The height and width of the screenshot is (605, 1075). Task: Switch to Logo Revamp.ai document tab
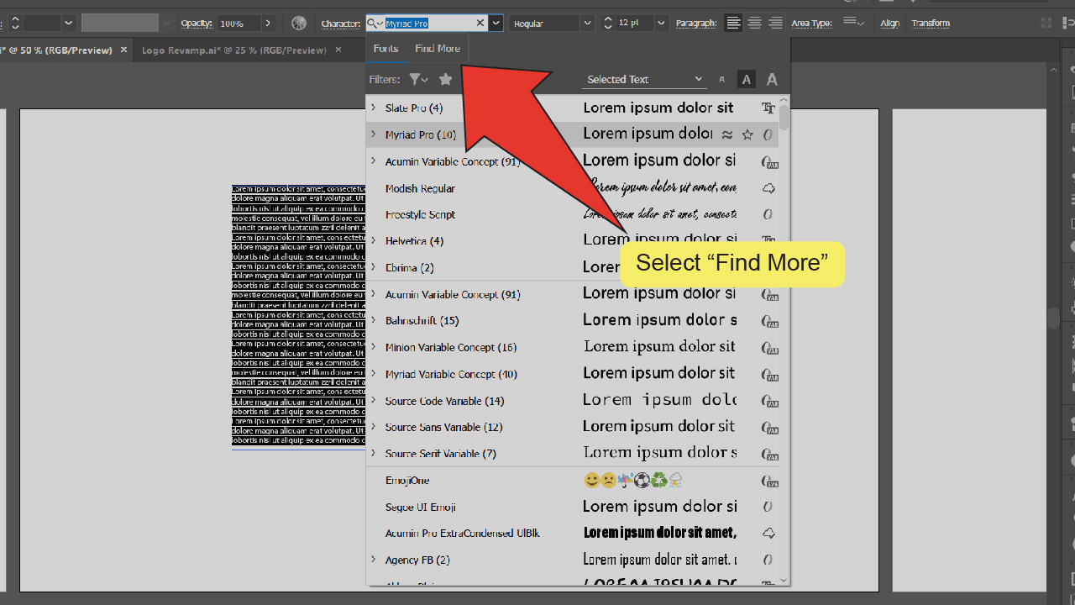point(233,50)
